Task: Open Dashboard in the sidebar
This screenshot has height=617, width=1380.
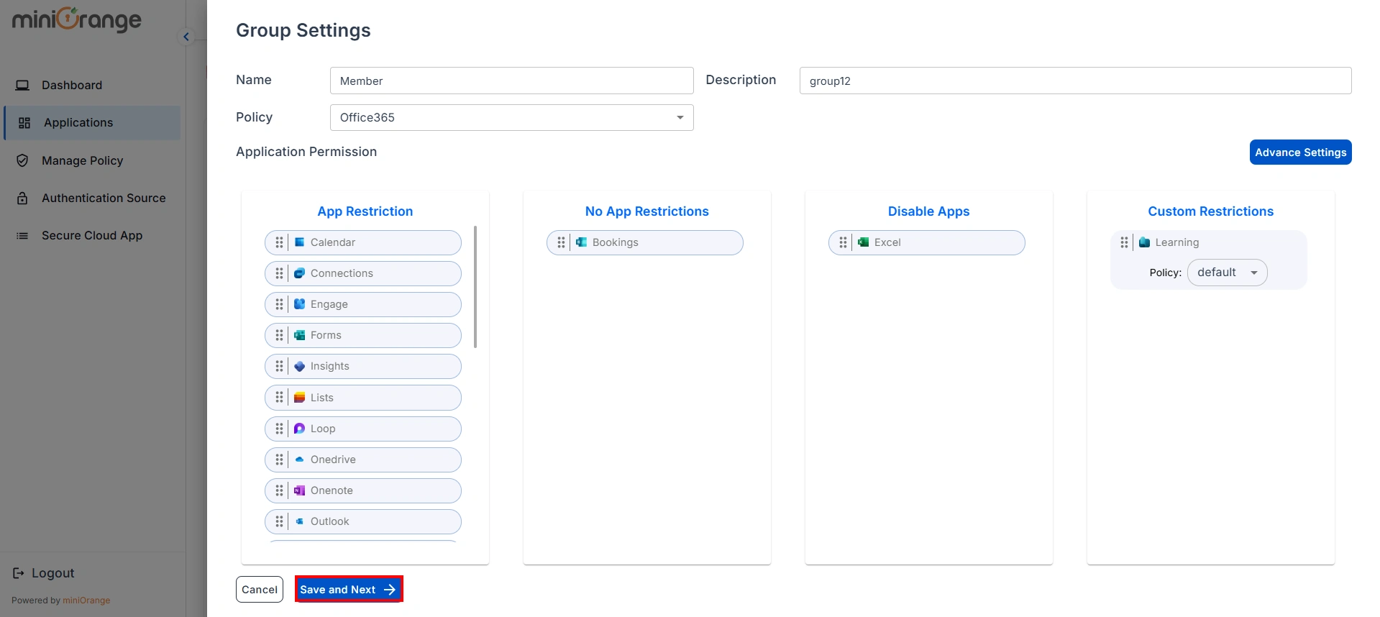Action: (x=72, y=85)
